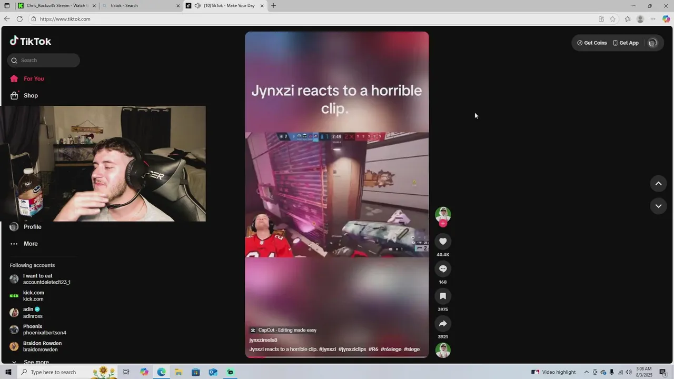
Task: Open 'I want to eat' followed account
Action: pyautogui.click(x=40, y=279)
